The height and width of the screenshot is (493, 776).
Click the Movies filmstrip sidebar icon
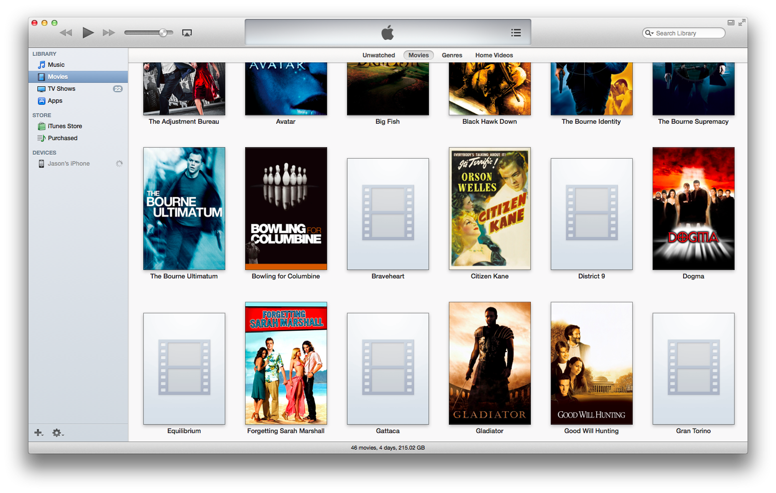42,77
